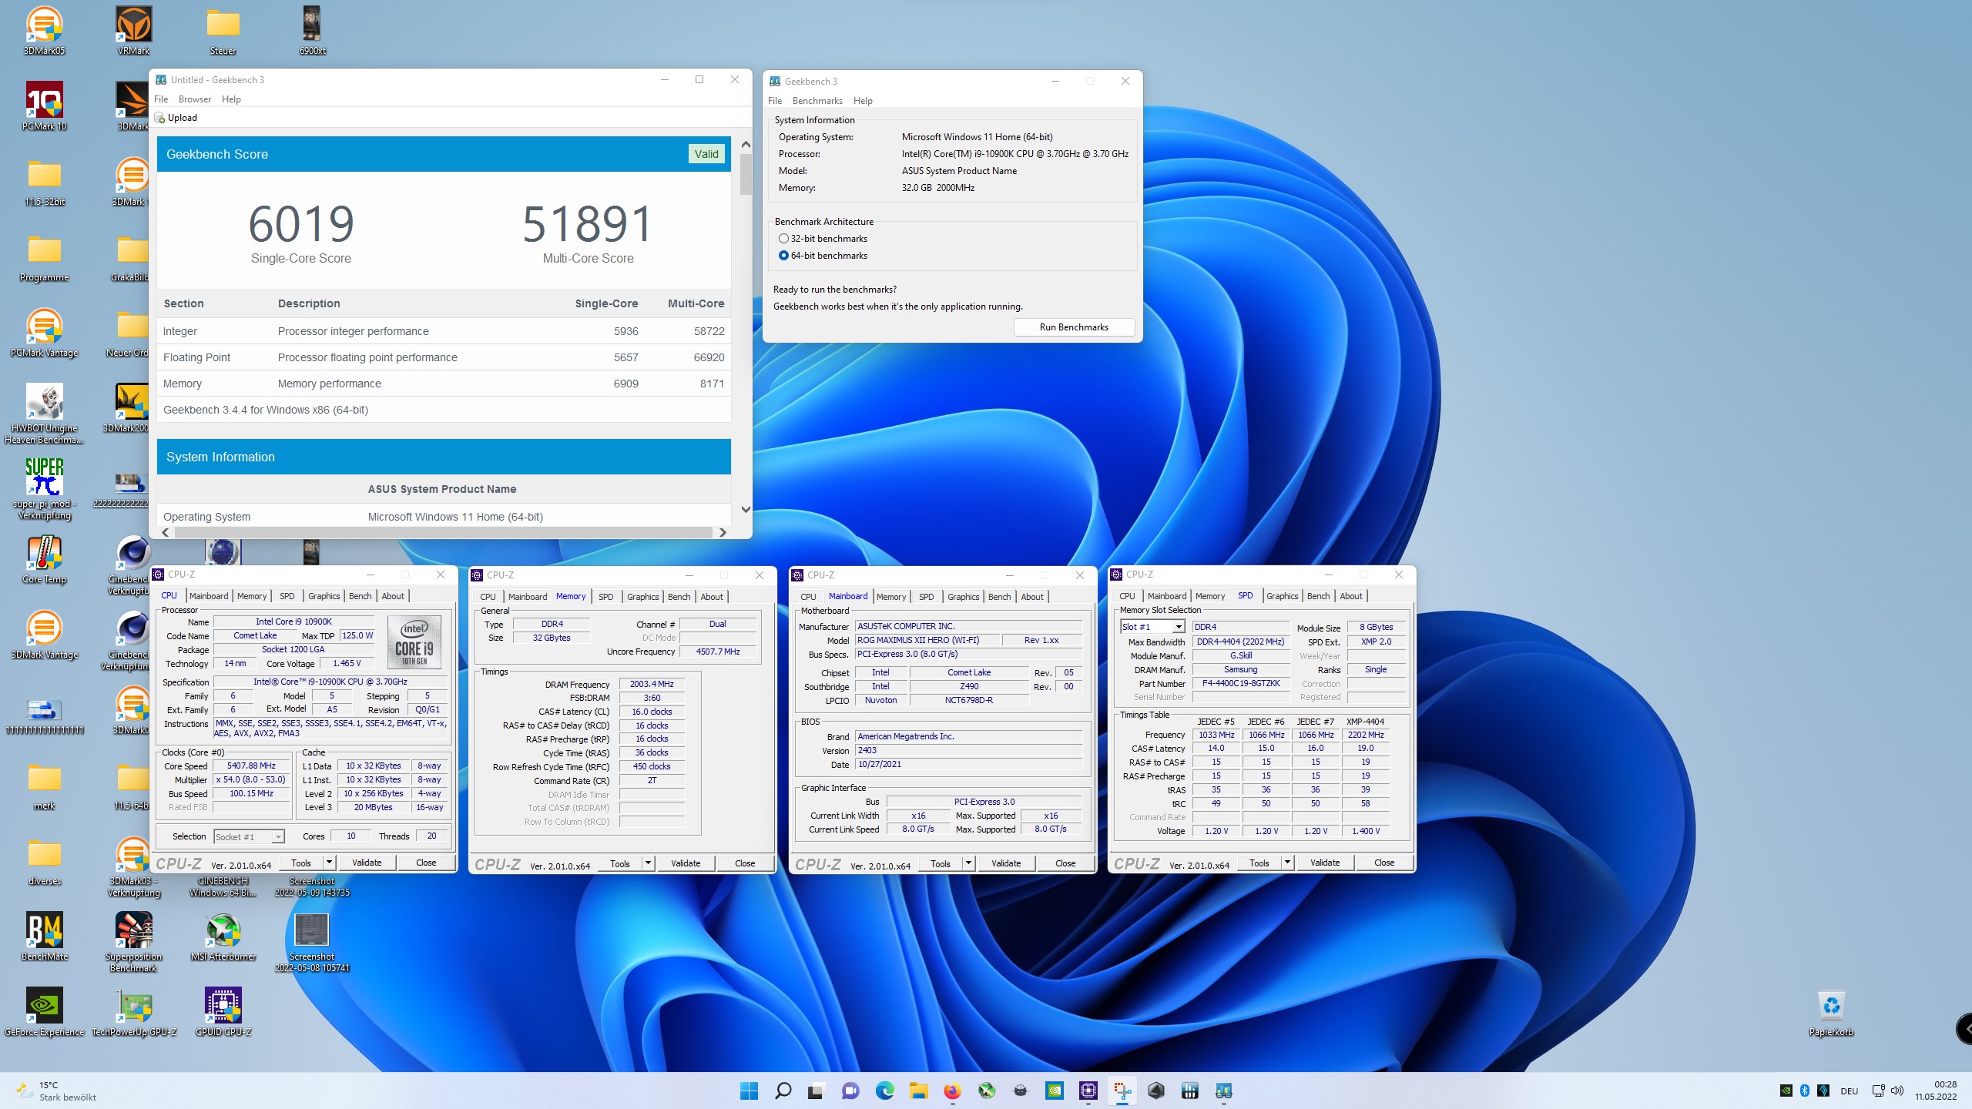Expand Tools dropdown arrow in Mainboard tab window
The image size is (1972, 1109).
pos(969,863)
